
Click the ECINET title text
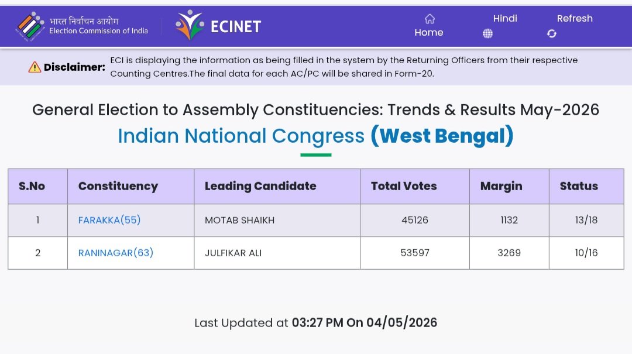click(236, 26)
